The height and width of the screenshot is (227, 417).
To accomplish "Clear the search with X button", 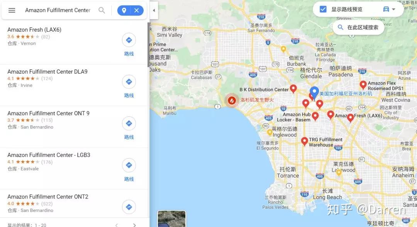I will click(136, 10).
